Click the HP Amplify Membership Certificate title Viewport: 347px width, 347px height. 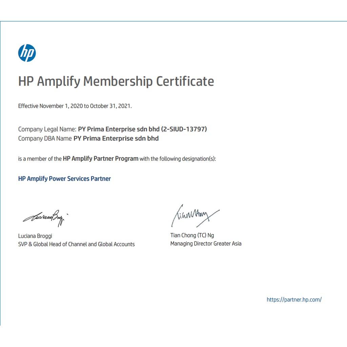point(116,82)
